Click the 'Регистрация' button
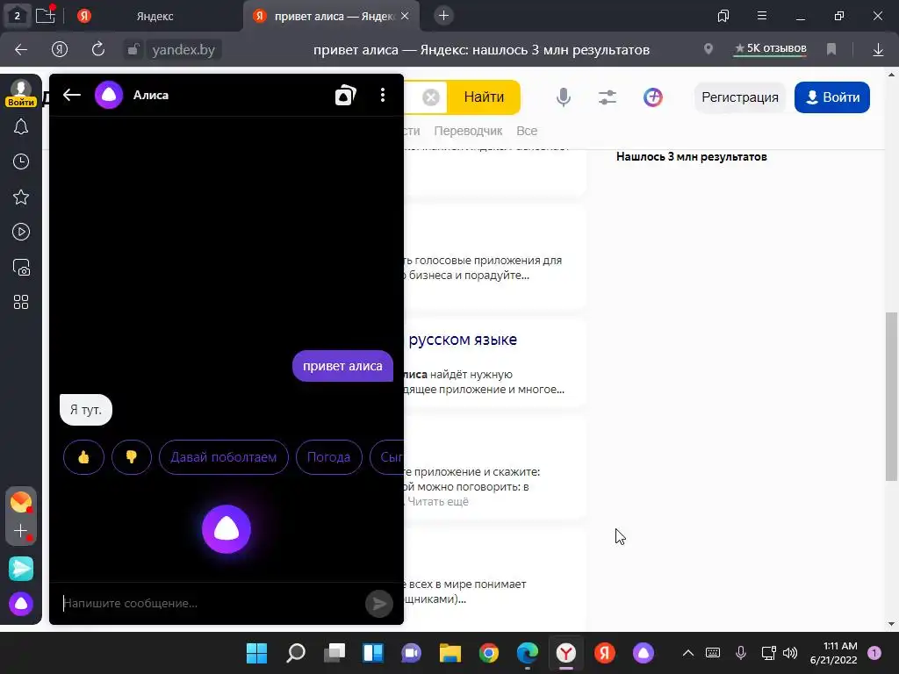The width and height of the screenshot is (899, 674). (x=739, y=97)
